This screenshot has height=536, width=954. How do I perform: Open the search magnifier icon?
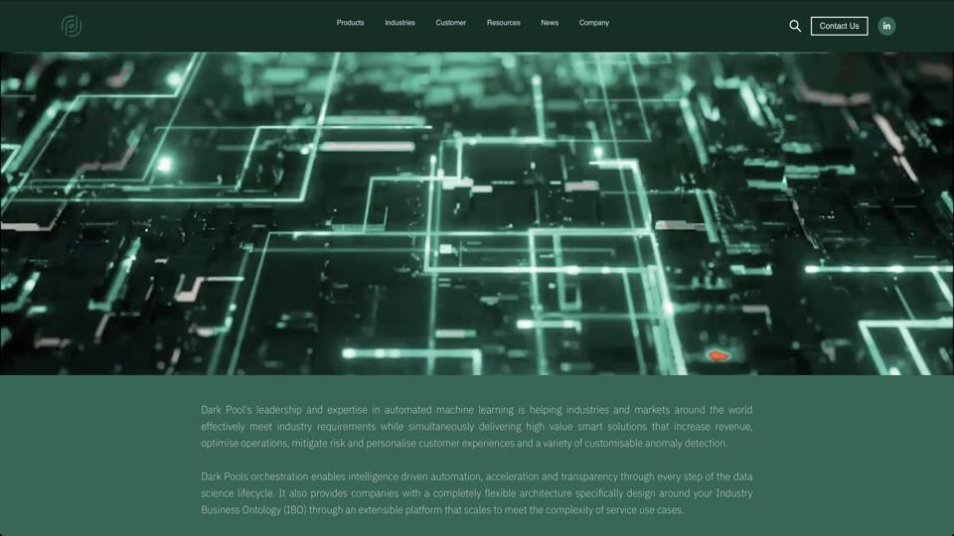click(795, 26)
